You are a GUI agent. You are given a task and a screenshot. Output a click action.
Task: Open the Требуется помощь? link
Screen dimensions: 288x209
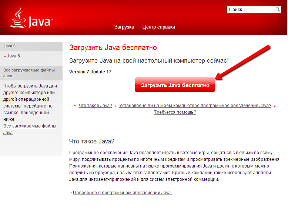coord(175,112)
